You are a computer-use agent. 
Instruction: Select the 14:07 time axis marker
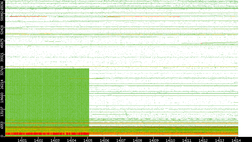tap(121, 140)
